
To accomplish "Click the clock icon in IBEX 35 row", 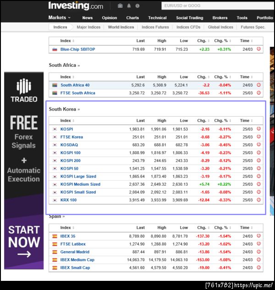I will click(x=258, y=236).
